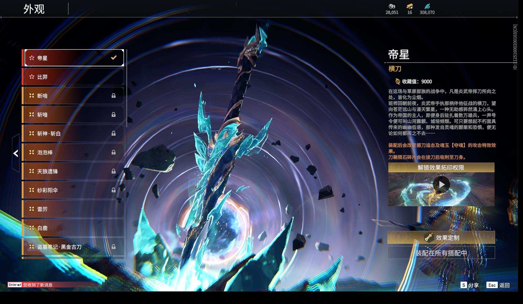The height and width of the screenshot is (304, 523).
Task: Click the Esc key icon for 返回
Action: (492, 285)
